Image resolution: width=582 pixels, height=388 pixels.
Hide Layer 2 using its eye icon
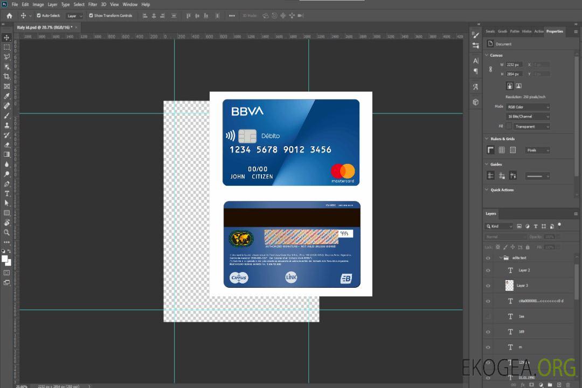point(488,271)
